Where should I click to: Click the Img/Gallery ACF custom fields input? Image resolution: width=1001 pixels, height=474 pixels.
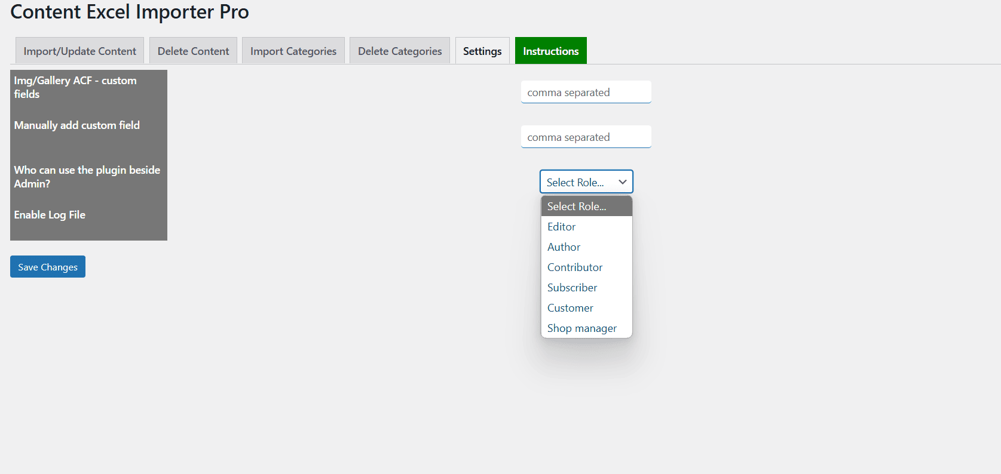586,92
